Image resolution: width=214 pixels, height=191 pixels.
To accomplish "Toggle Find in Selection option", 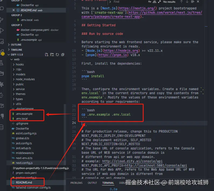I will 192,2.
